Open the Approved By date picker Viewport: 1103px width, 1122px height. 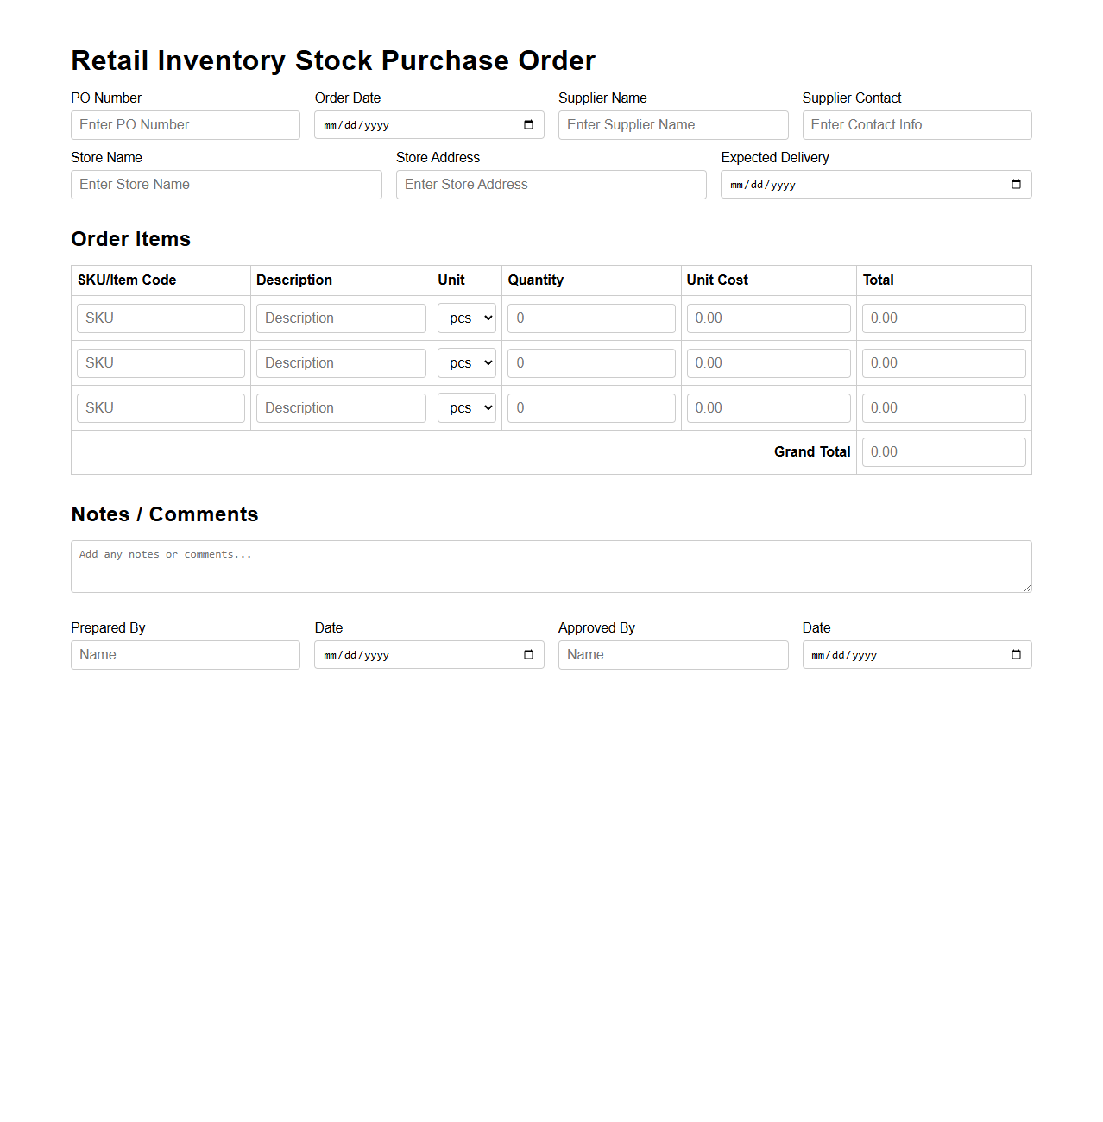point(1015,654)
